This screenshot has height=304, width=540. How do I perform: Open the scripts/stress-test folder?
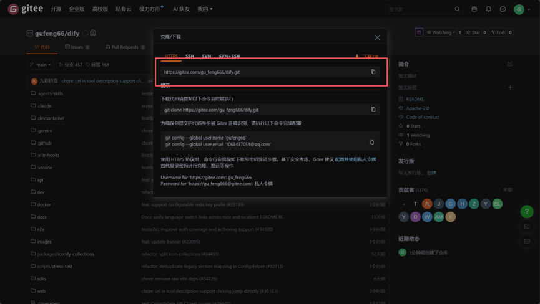(55, 267)
